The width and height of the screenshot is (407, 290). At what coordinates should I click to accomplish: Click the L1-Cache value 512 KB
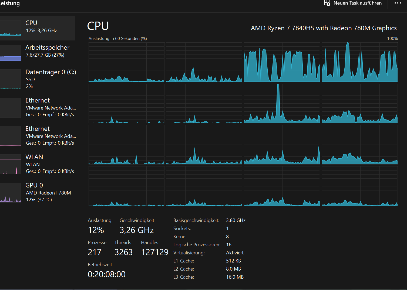233,261
